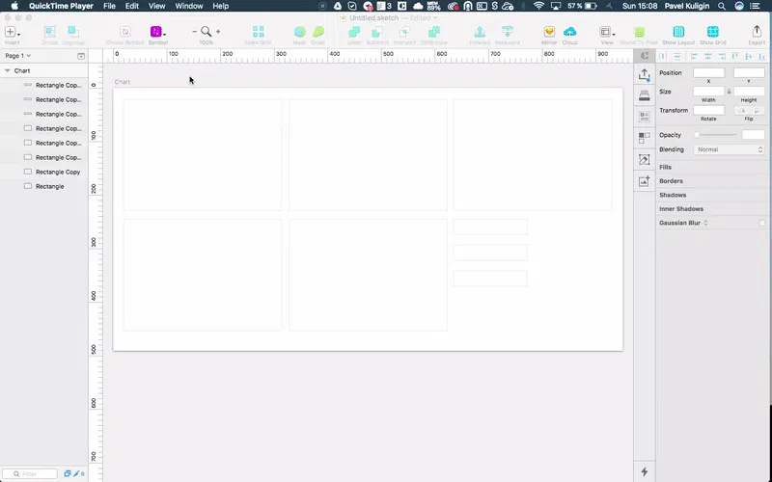Open the Craft data panel icon
This screenshot has width=772, height=482.
[x=645, y=117]
